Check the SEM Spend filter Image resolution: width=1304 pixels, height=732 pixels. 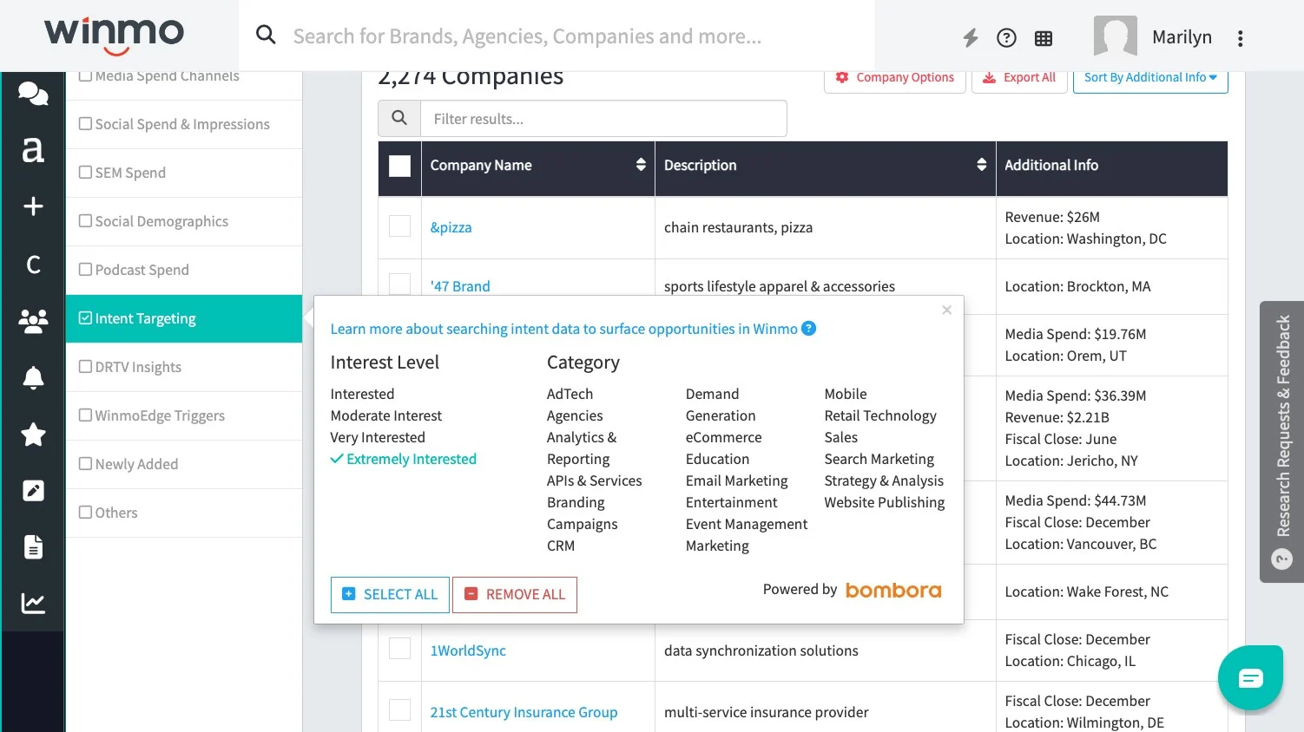[85, 173]
